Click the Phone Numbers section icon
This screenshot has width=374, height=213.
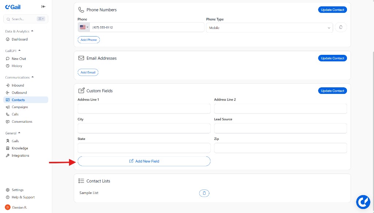(x=81, y=9)
